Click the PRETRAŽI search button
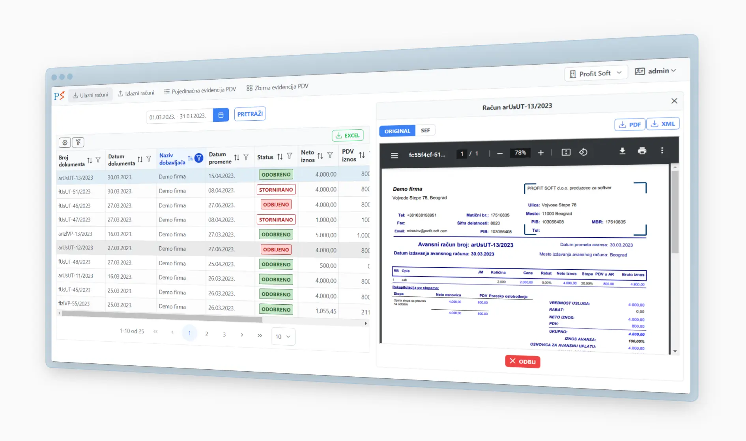The image size is (746, 441). click(x=250, y=114)
